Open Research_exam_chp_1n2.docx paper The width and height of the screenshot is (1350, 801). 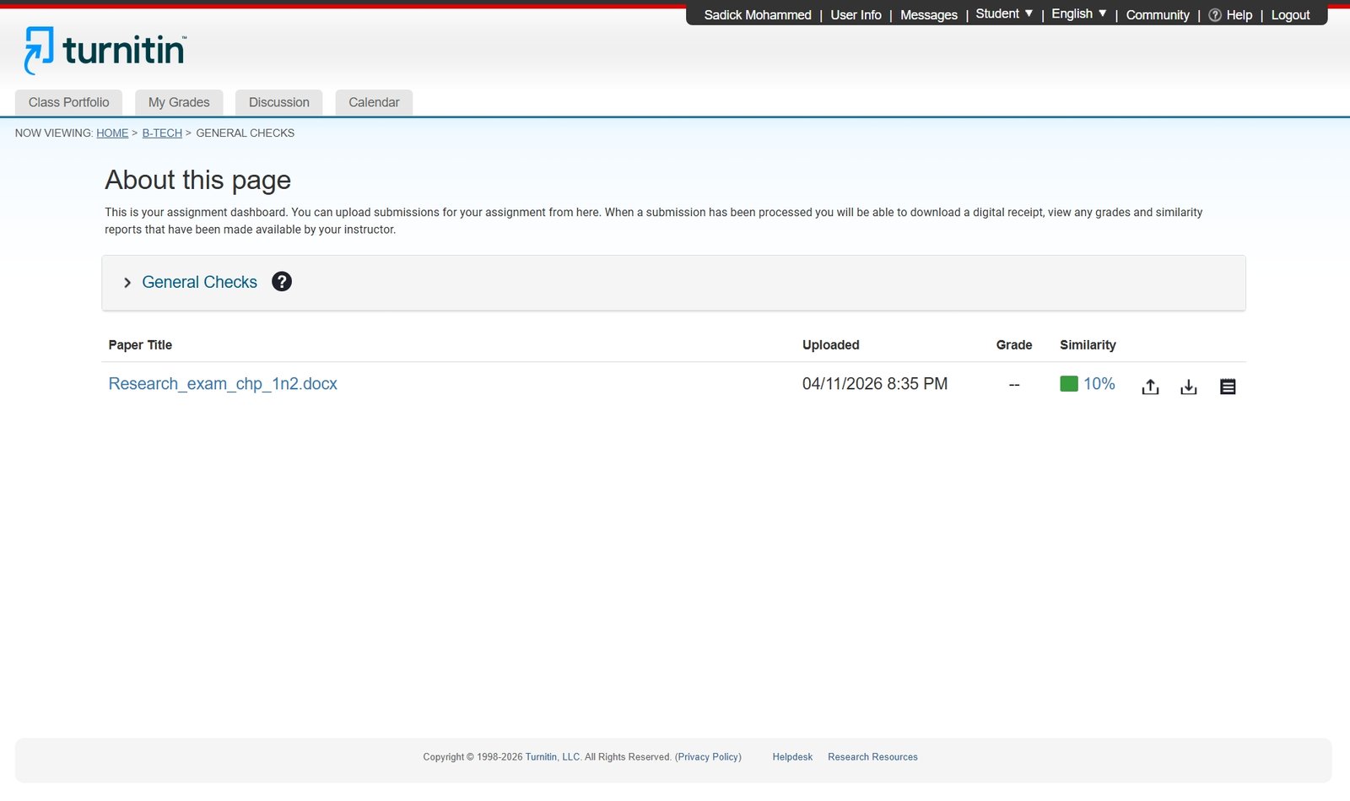(x=223, y=384)
